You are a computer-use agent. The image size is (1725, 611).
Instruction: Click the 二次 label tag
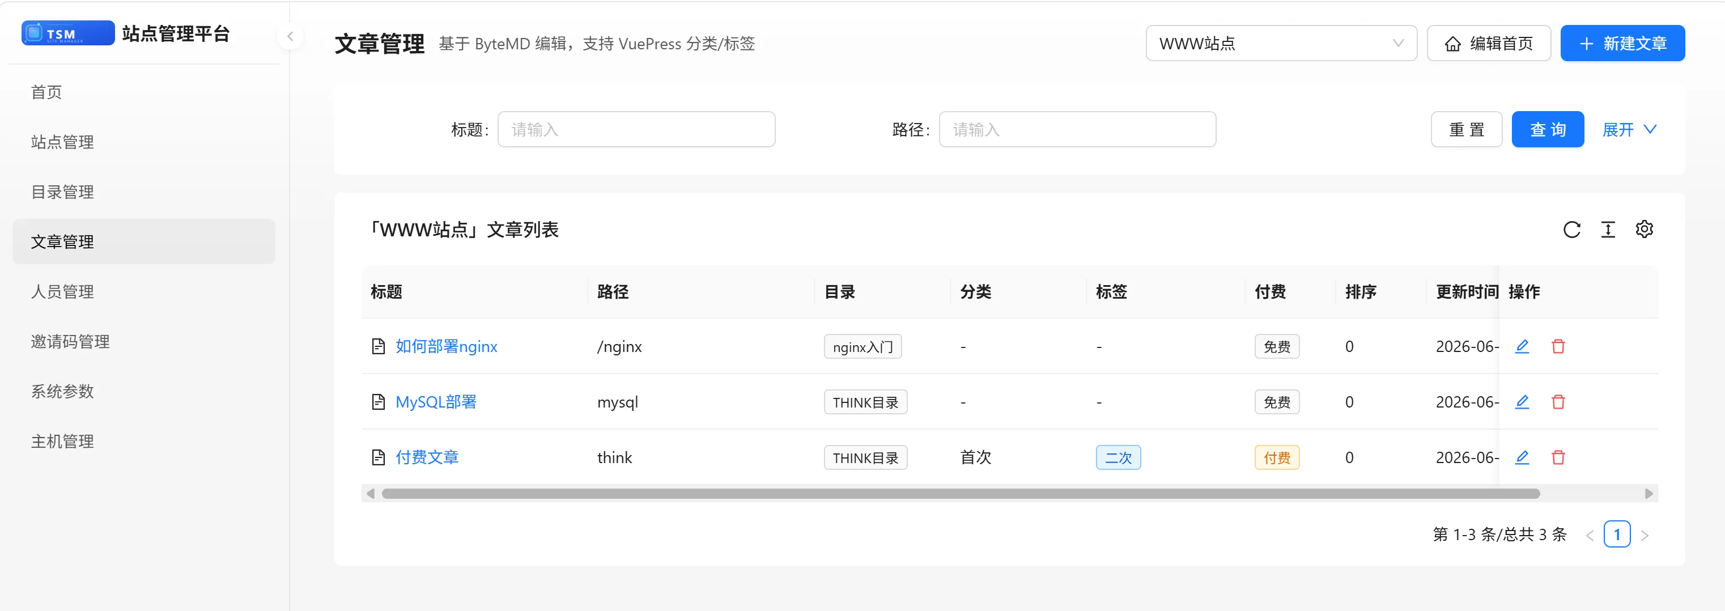(1118, 458)
